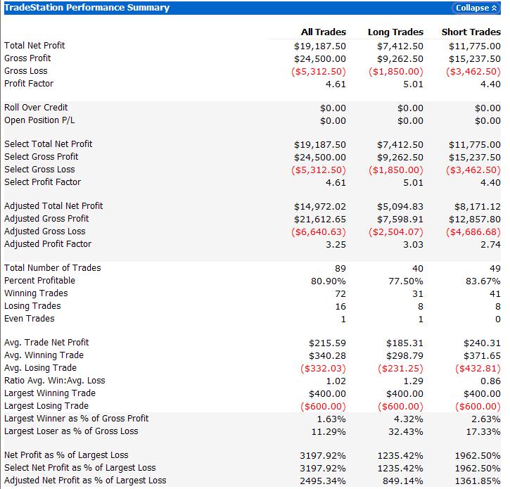This screenshot has height=489, width=510.
Task: Click the 72 Winning Trades value
Action: click(340, 294)
